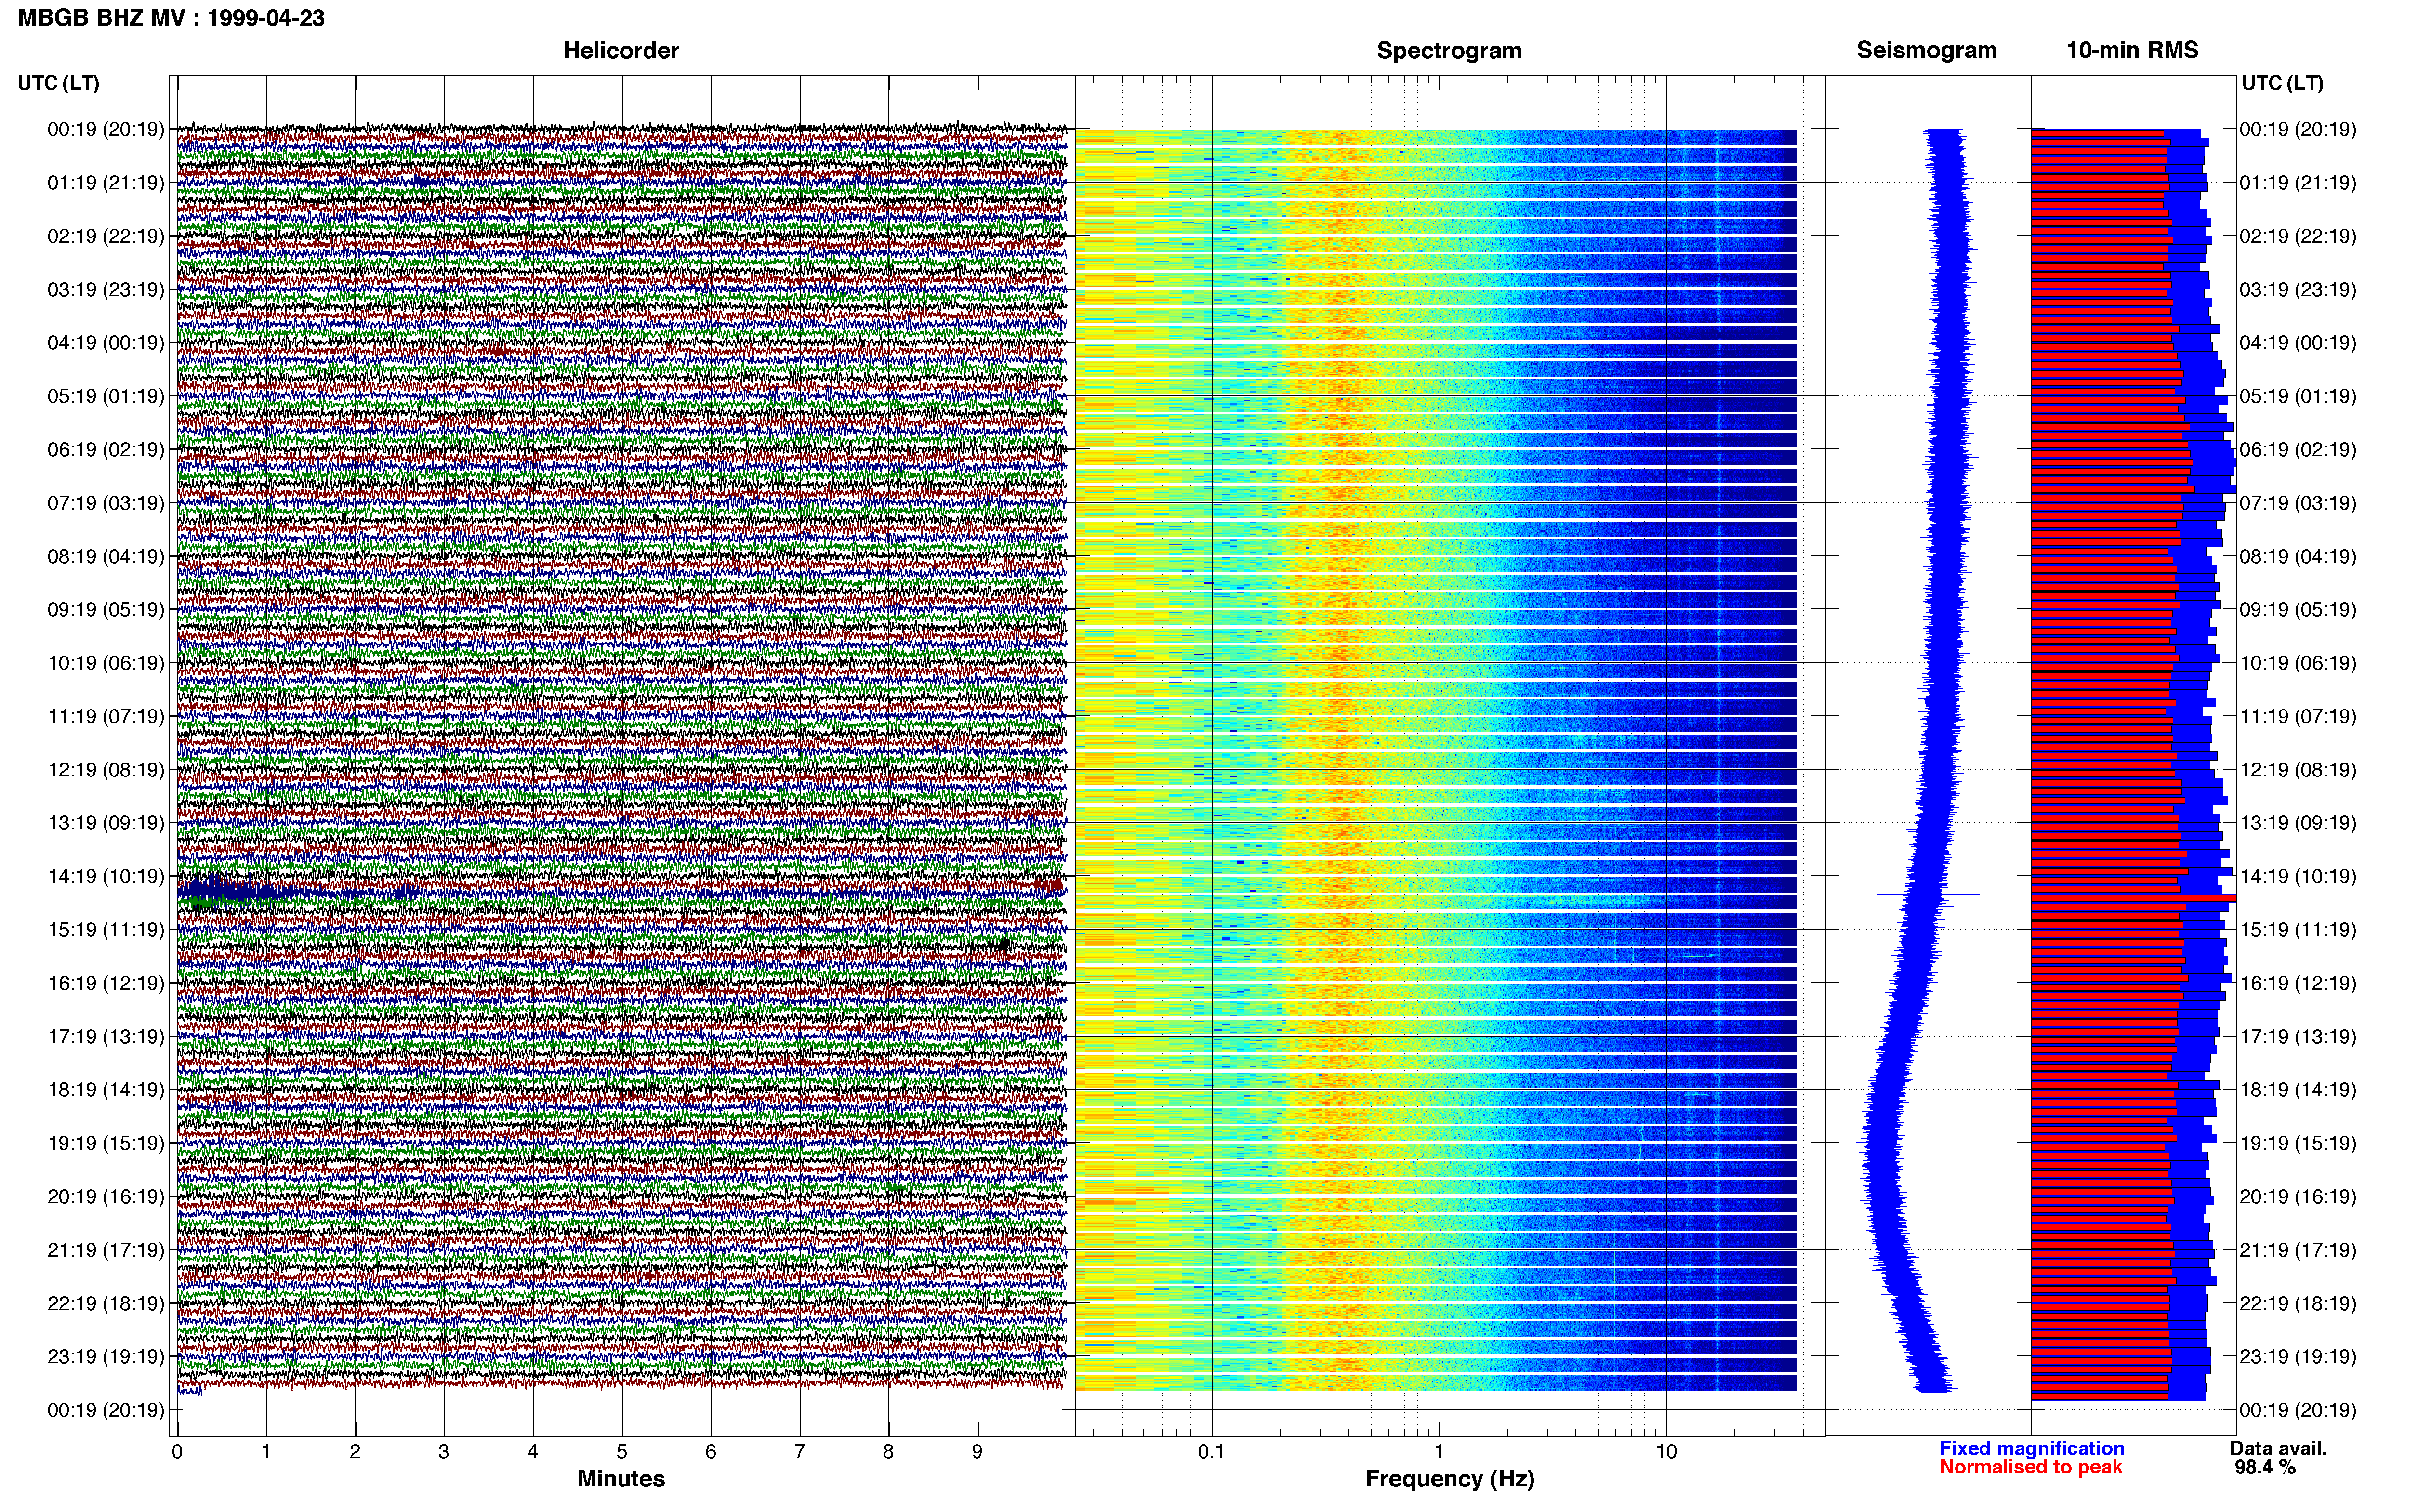Screen dimensions: 2418x1512
Task: Click the seismogram spike near 14:19
Action: [x=1926, y=894]
